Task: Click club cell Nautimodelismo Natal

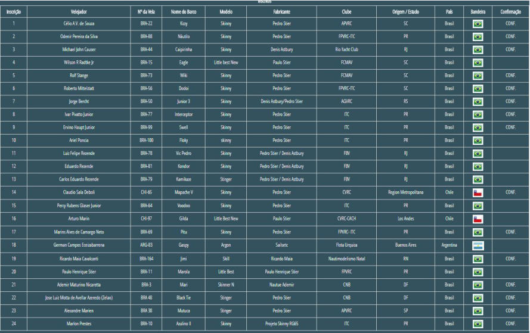Action: coord(346,259)
